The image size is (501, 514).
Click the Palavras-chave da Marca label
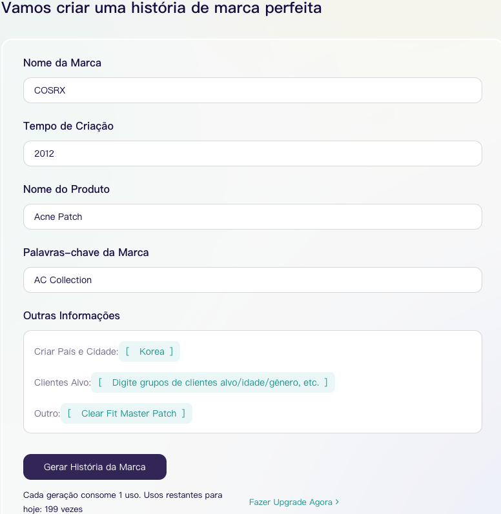click(x=86, y=252)
